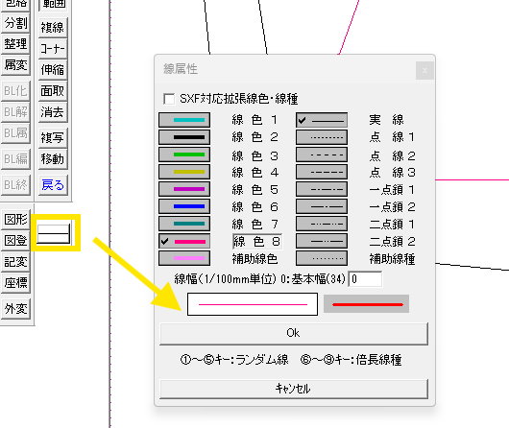This screenshot has height=428, width=509.
Task: Toggle the checked 線色 8 magenta button
Action: [184, 241]
